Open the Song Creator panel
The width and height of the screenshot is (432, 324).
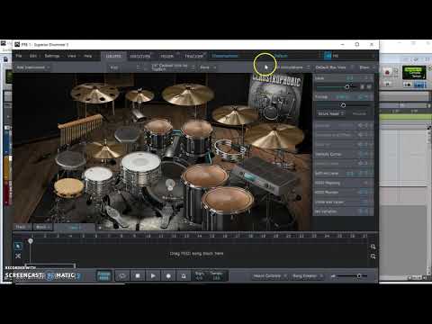[307, 276]
